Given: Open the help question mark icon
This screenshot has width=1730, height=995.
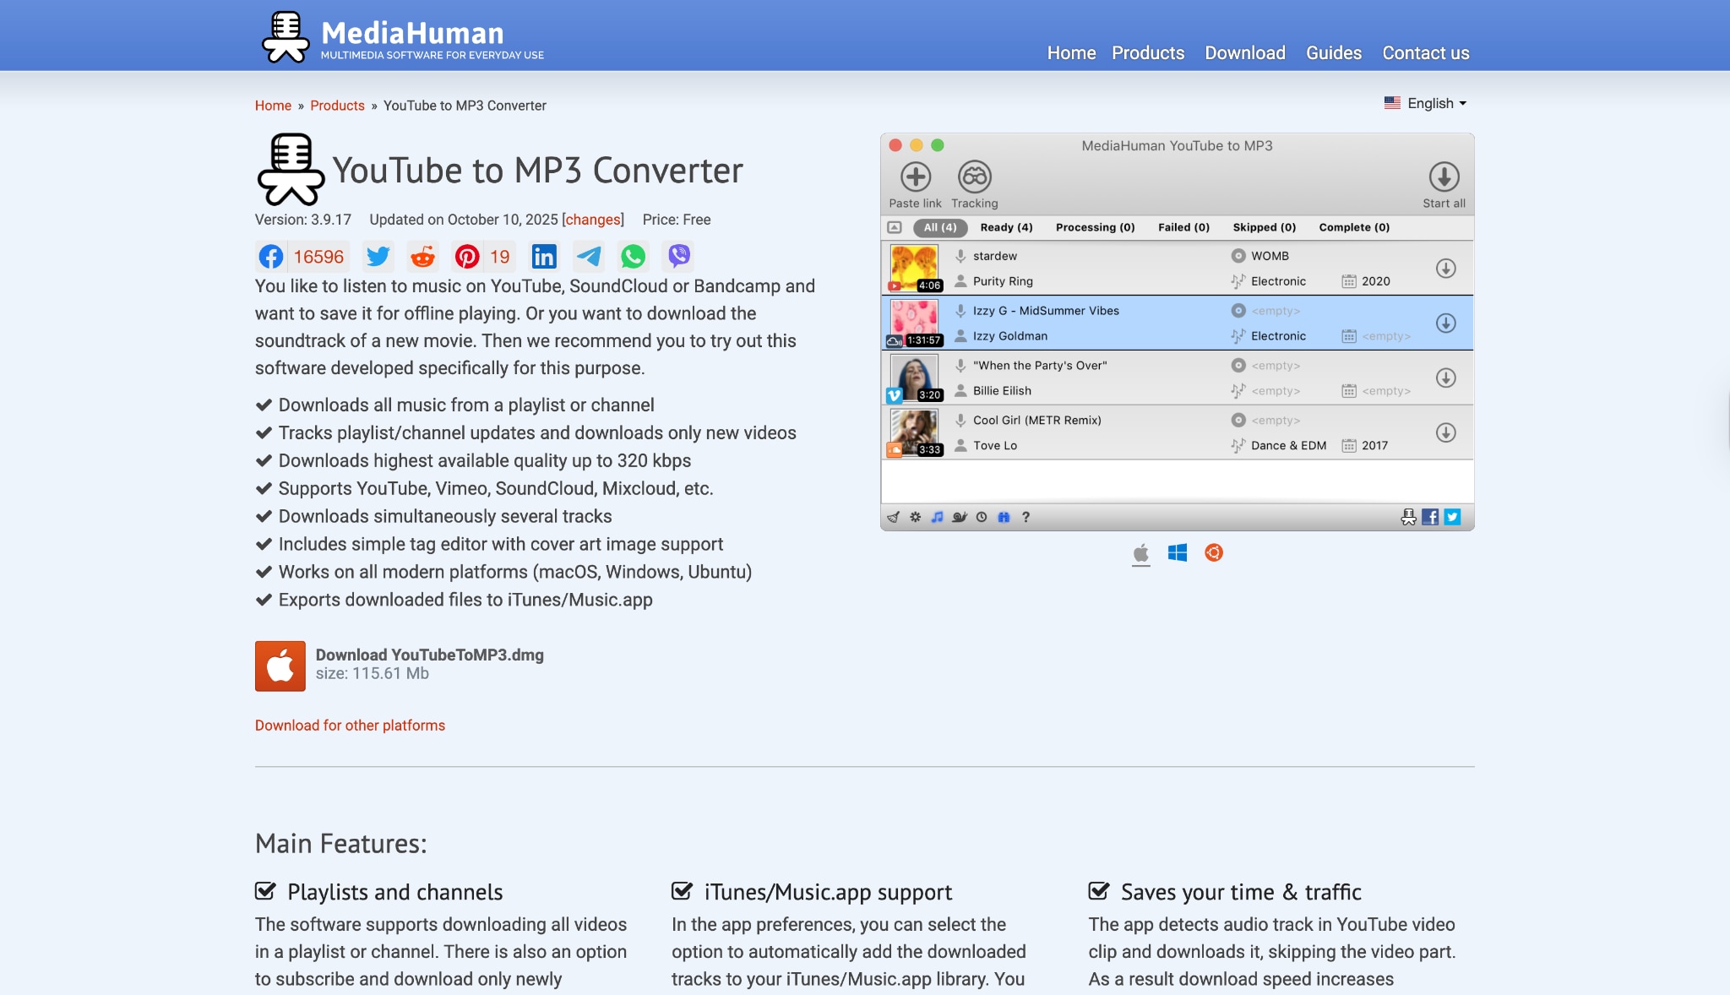Looking at the screenshot, I should coord(1025,516).
